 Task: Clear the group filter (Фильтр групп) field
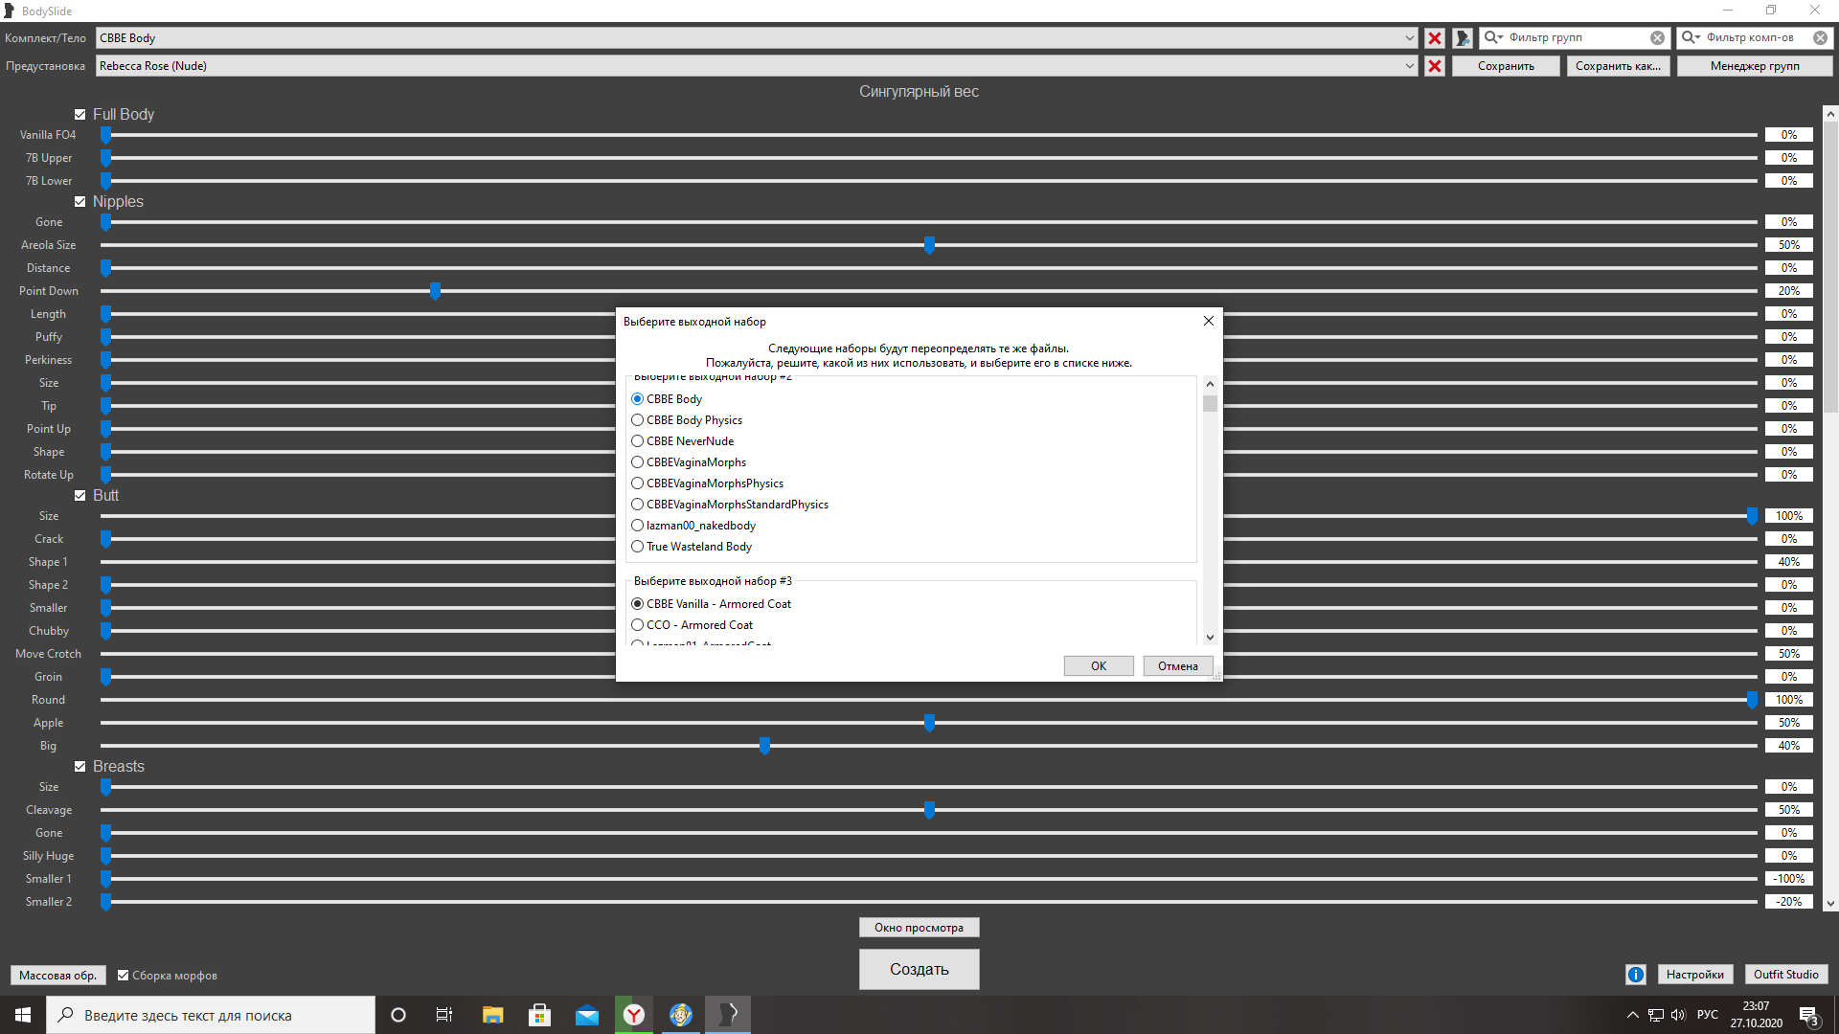tap(1657, 38)
